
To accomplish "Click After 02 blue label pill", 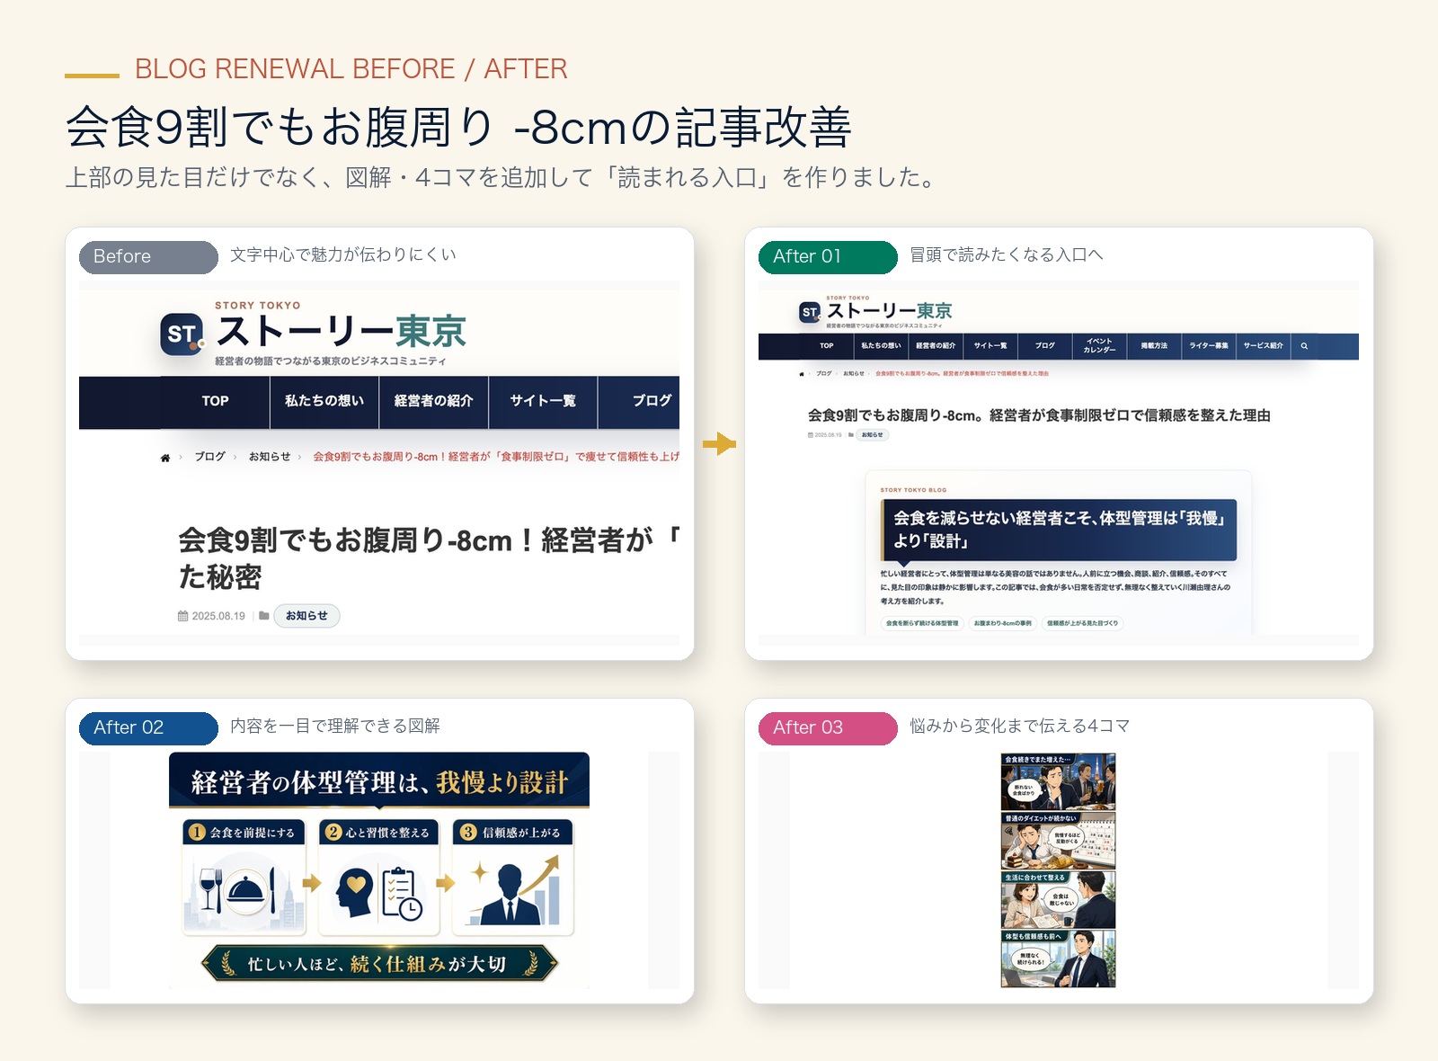I will pyautogui.click(x=149, y=728).
